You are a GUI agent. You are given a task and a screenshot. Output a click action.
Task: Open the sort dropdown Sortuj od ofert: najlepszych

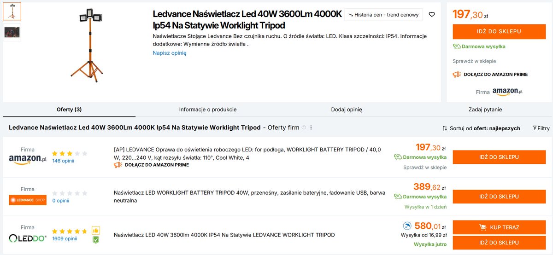pyautogui.click(x=481, y=128)
